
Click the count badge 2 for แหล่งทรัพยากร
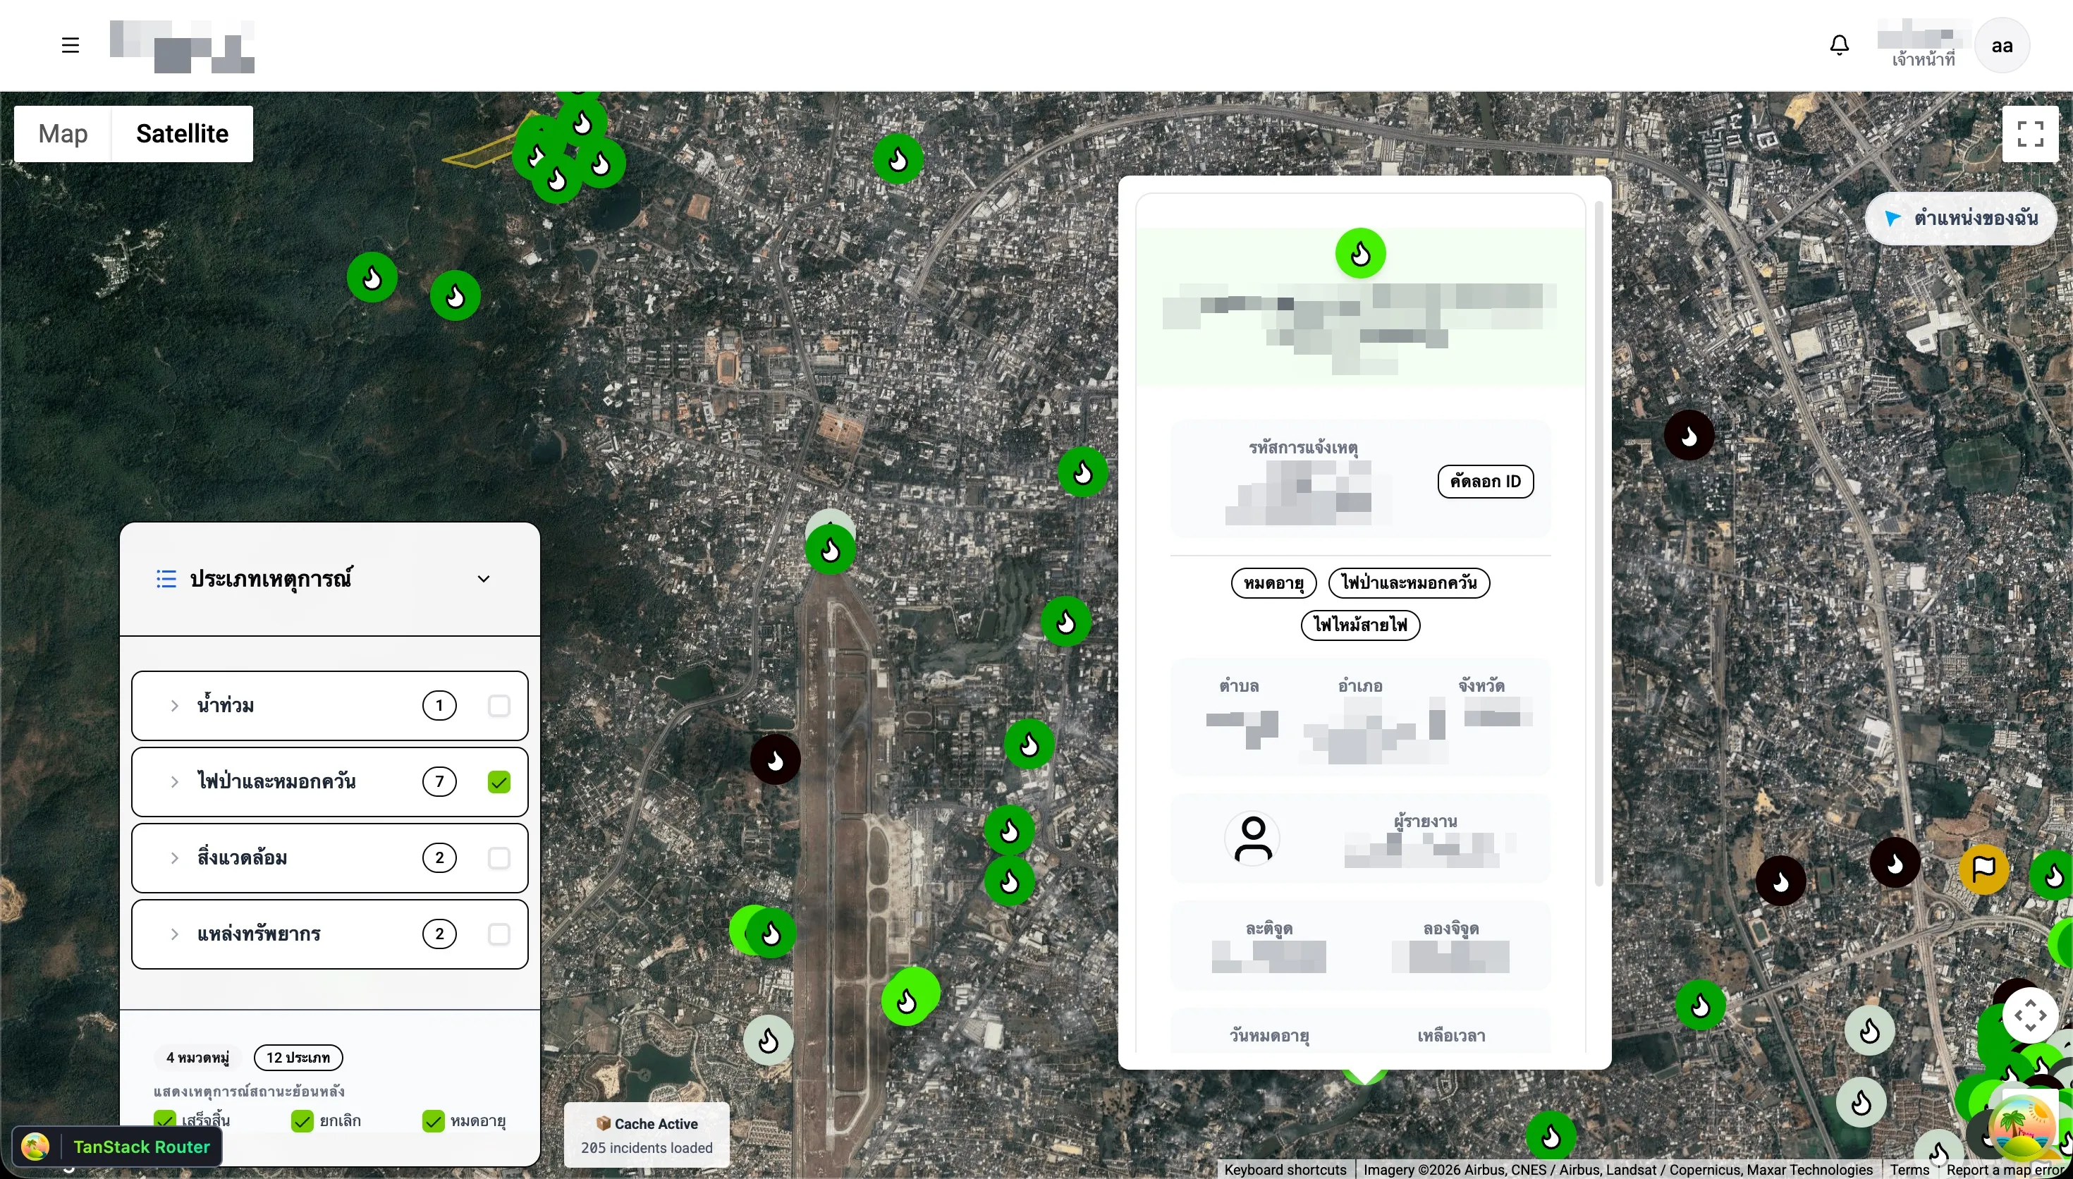tap(439, 934)
